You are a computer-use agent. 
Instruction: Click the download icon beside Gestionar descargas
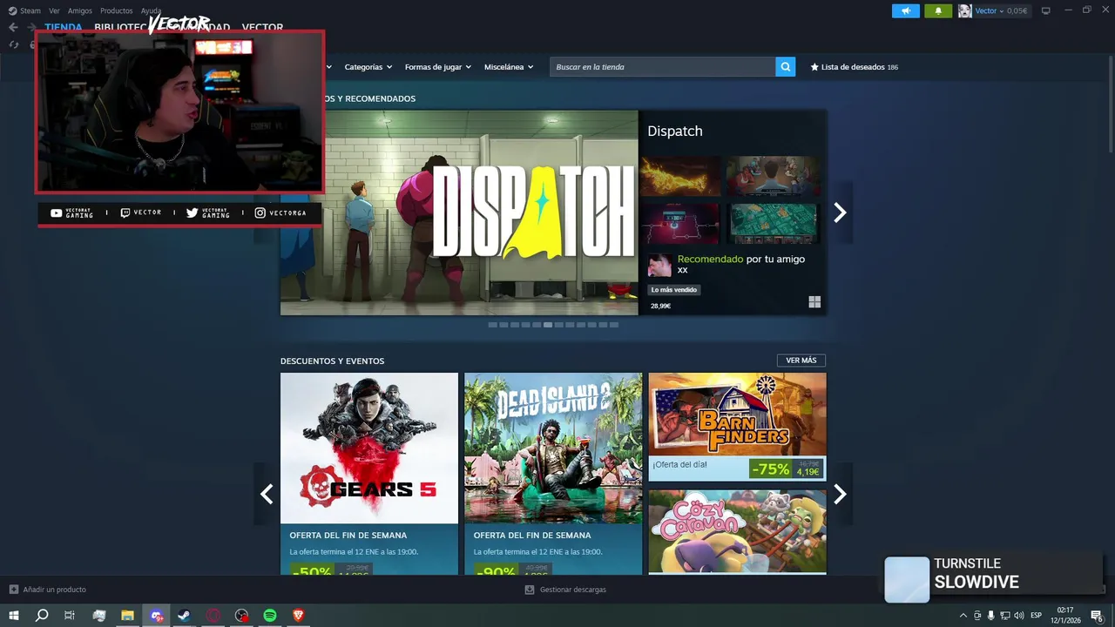pos(529,590)
